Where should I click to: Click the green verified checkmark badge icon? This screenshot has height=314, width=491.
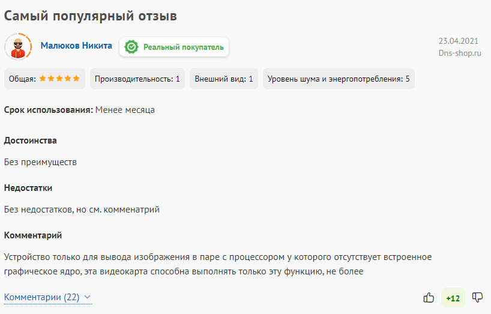(x=131, y=47)
